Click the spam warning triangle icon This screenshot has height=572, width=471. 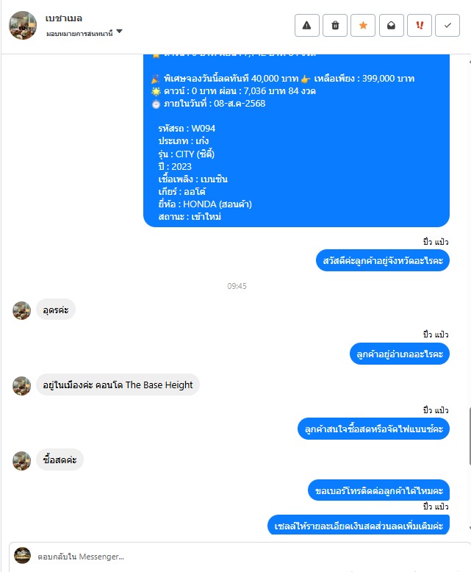coord(307,26)
